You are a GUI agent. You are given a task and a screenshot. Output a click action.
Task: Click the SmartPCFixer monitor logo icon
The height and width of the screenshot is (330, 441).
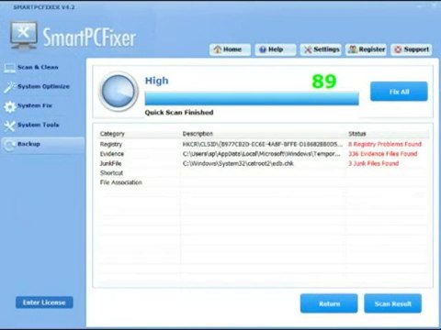click(24, 36)
